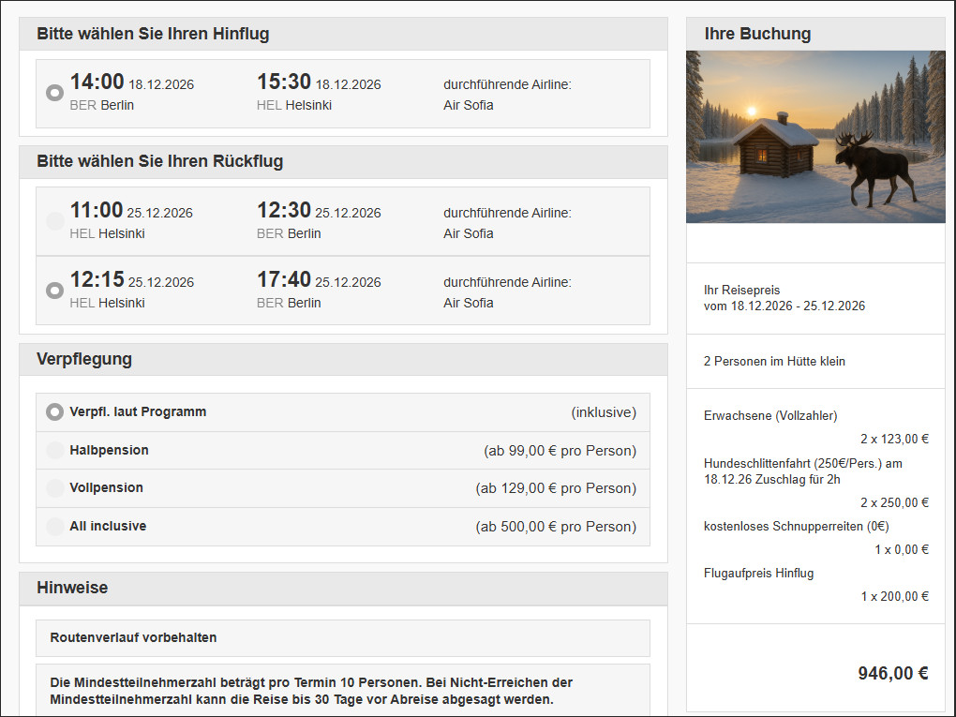Click the total price 946,00 €
The image size is (956, 717).
[892, 673]
